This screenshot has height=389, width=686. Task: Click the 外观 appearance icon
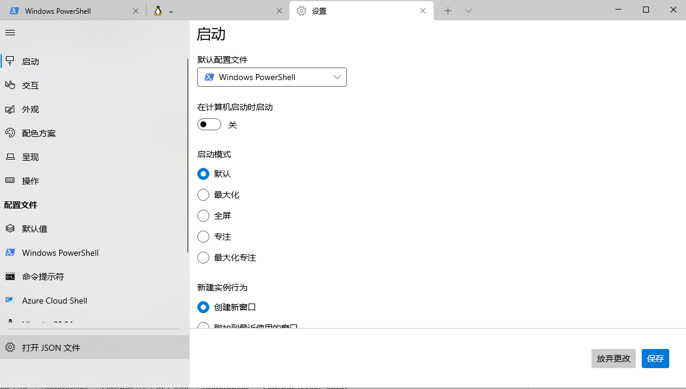coord(10,109)
